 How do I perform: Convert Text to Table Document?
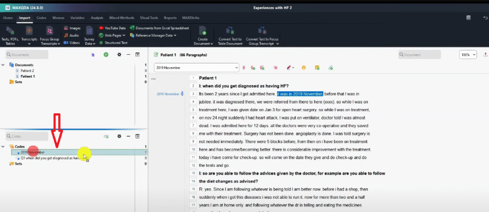pos(231,36)
